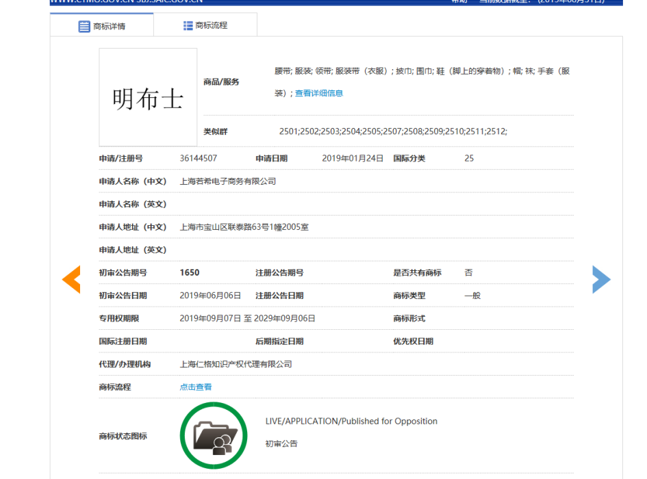647x479 pixels.
Task: Click the 商标详情 document icon
Action: coord(84,27)
